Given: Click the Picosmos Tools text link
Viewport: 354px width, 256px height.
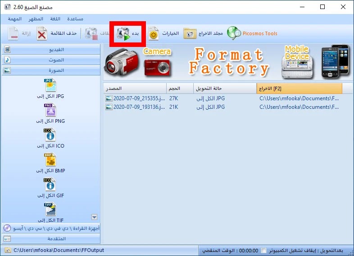Looking at the screenshot, I should tap(260, 33).
